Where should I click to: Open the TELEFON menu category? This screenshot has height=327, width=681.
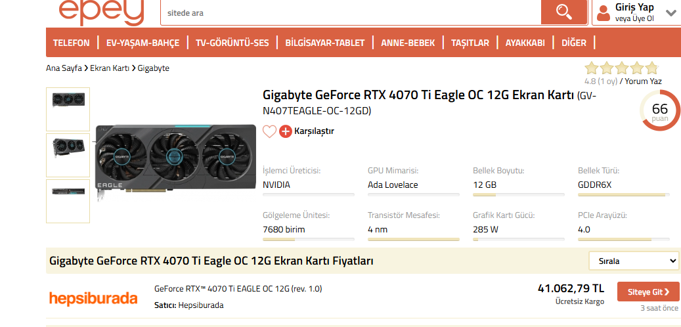[72, 43]
